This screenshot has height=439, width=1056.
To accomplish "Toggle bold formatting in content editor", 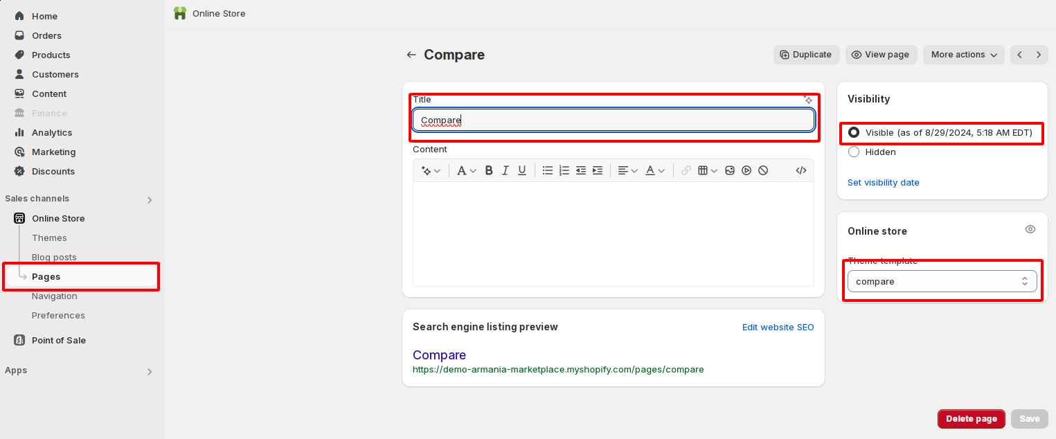I will pos(489,170).
